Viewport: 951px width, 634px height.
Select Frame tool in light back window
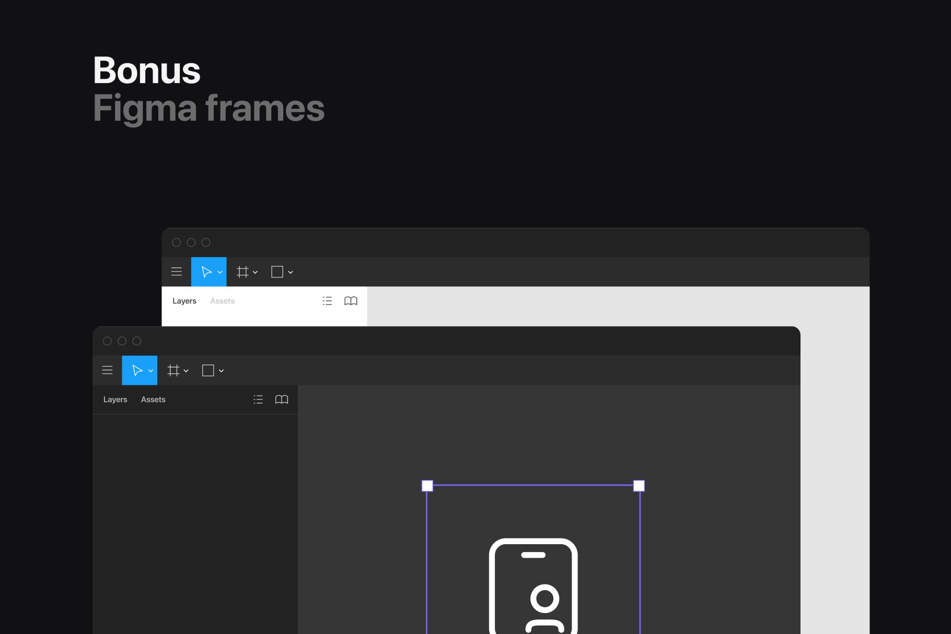point(242,272)
